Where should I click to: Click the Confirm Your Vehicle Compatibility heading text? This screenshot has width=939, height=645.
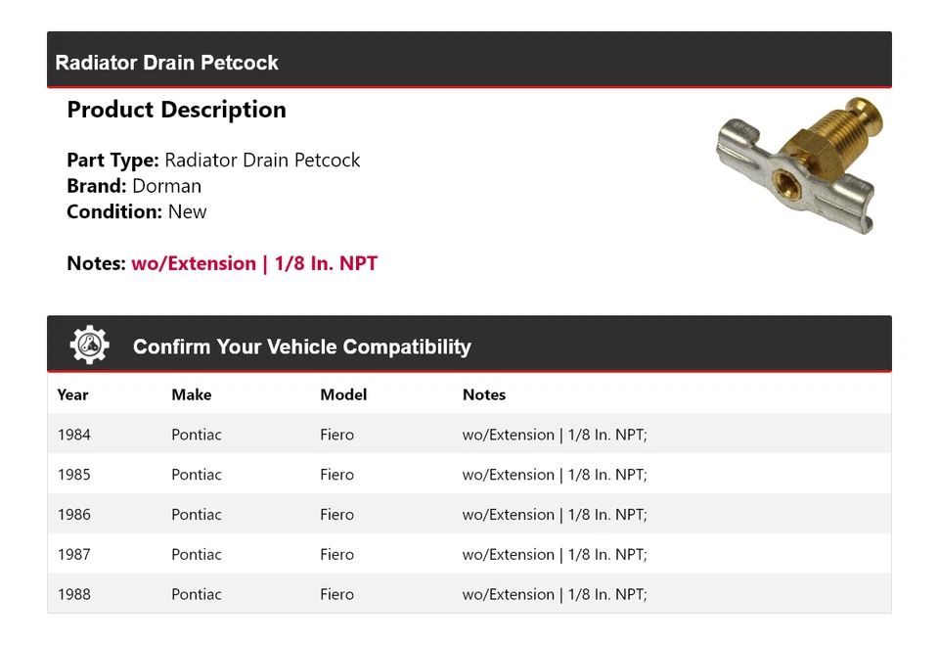(x=301, y=347)
